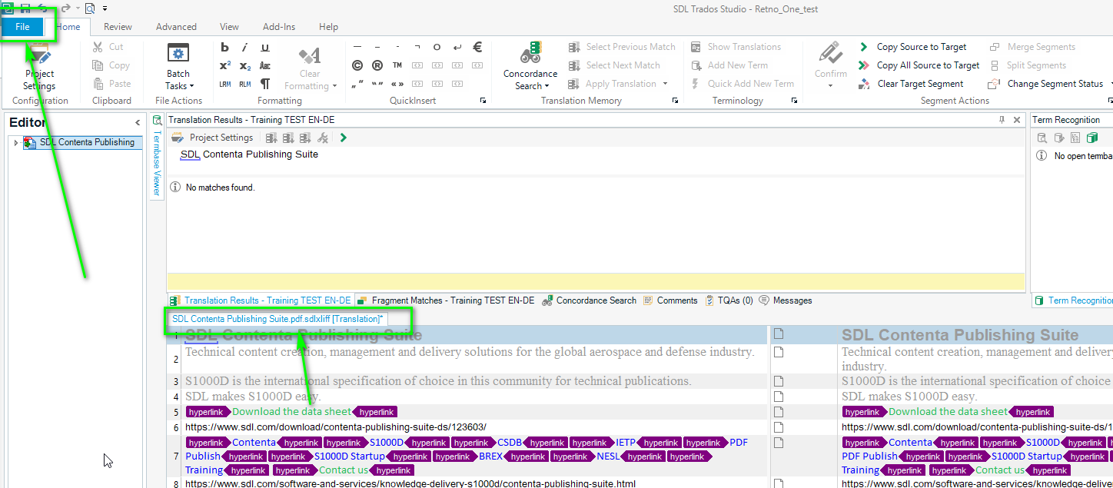Click Copy Source to Target
The width and height of the screenshot is (1113, 488).
pos(912,47)
